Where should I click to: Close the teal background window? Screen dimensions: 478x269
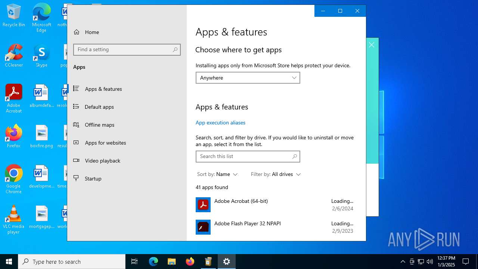click(x=372, y=45)
